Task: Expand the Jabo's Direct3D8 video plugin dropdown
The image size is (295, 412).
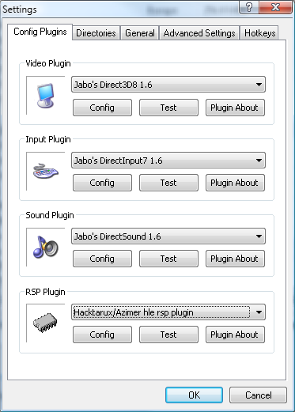Action: click(x=168, y=85)
